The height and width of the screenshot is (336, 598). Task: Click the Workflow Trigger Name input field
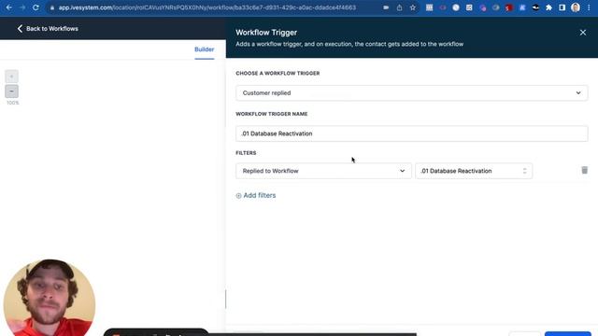(411, 133)
